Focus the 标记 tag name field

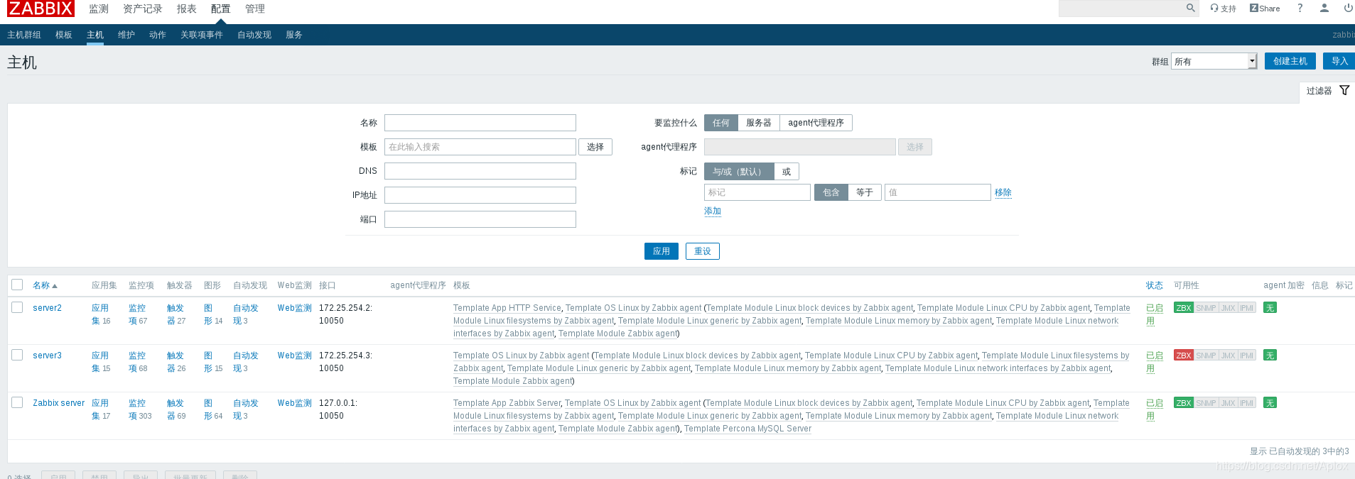(x=757, y=192)
